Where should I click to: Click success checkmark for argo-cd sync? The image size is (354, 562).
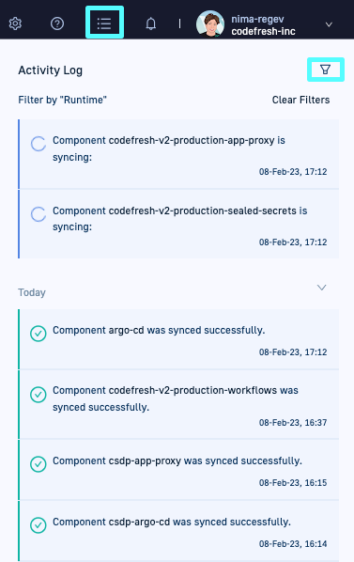[x=38, y=334]
